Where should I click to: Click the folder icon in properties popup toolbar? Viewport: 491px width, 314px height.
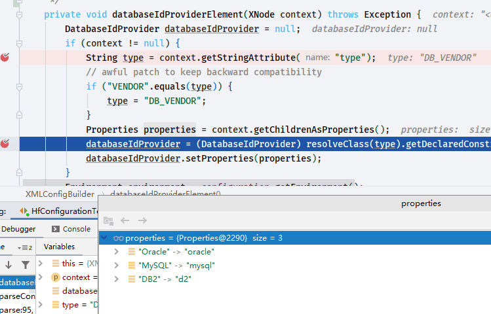tap(108, 221)
